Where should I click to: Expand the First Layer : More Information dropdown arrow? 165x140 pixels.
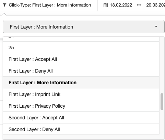(156, 26)
